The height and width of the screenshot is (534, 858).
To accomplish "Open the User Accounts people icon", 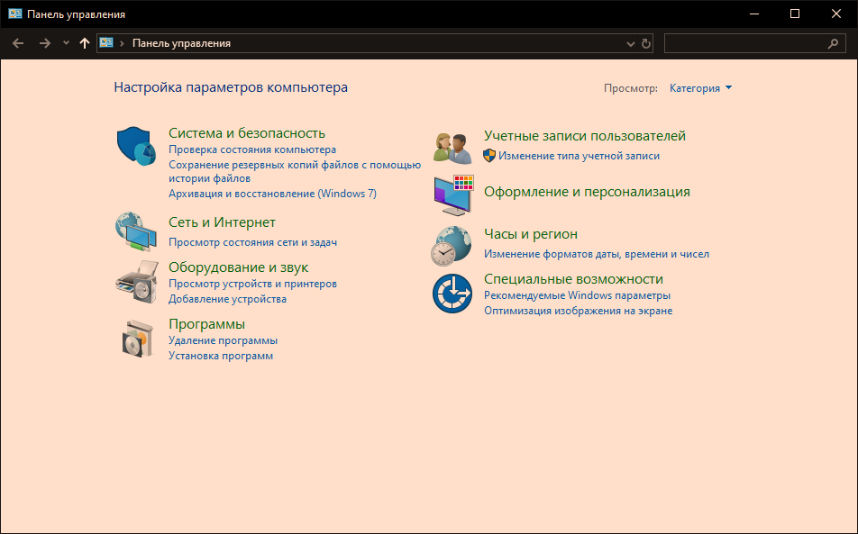I will click(x=452, y=148).
